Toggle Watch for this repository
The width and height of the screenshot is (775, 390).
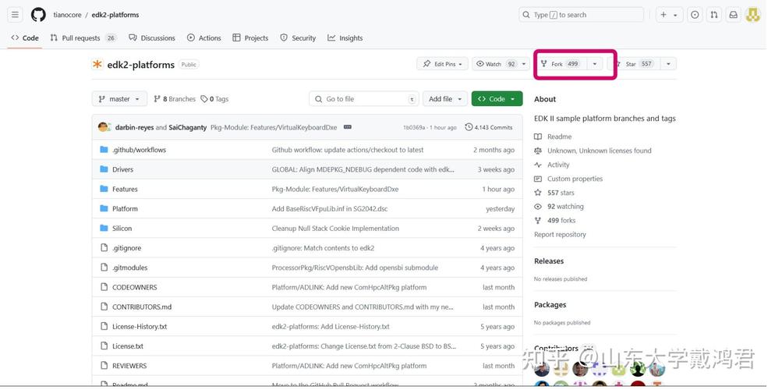(x=496, y=64)
